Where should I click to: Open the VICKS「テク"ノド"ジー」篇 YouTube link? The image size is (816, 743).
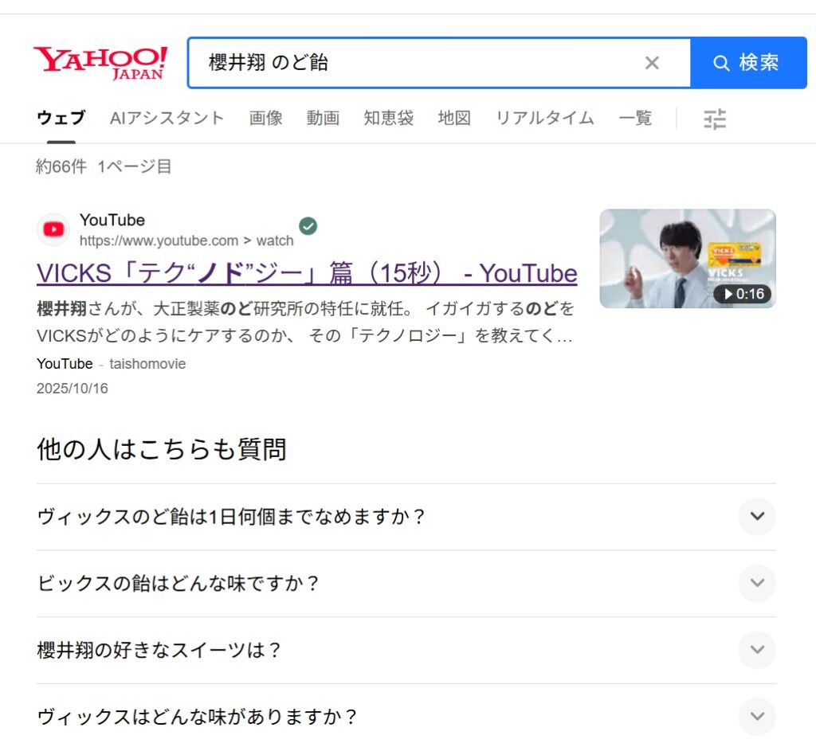tap(307, 273)
